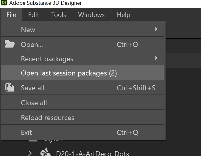Viewport: 201px width, 156px height.
Task: Expand the Recent packages submenu arrow
Action: pos(156,58)
